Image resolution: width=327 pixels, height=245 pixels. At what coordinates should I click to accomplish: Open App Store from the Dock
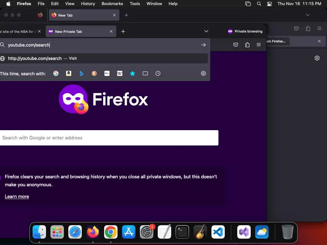click(129, 232)
